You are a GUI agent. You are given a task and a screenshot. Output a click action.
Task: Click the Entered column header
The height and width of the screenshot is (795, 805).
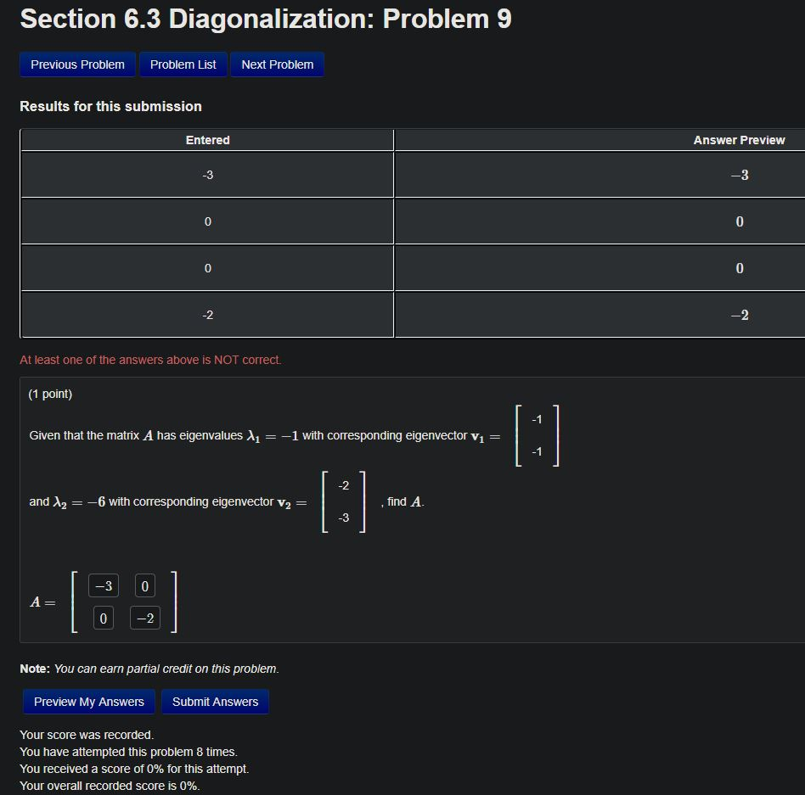pyautogui.click(x=207, y=139)
